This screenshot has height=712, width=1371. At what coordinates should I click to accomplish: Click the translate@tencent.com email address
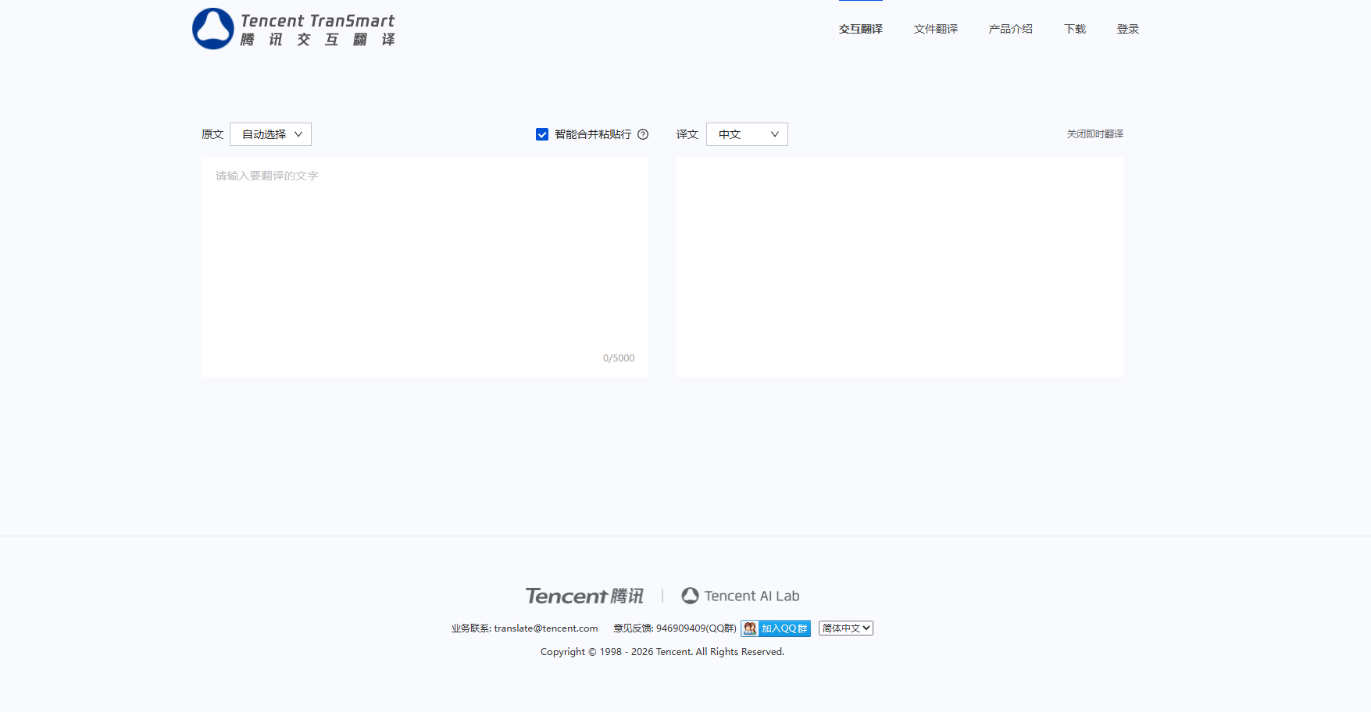(x=545, y=628)
